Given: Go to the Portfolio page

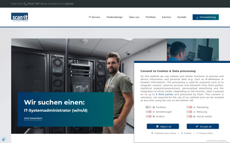Looking at the screenshot, I should tap(151, 17).
